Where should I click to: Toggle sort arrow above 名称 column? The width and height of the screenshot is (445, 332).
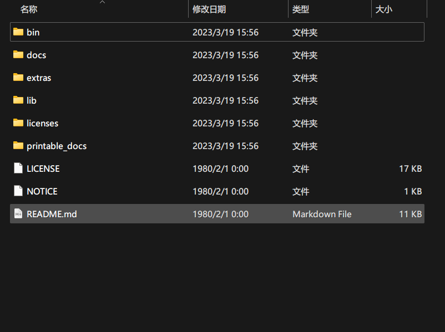click(102, 2)
